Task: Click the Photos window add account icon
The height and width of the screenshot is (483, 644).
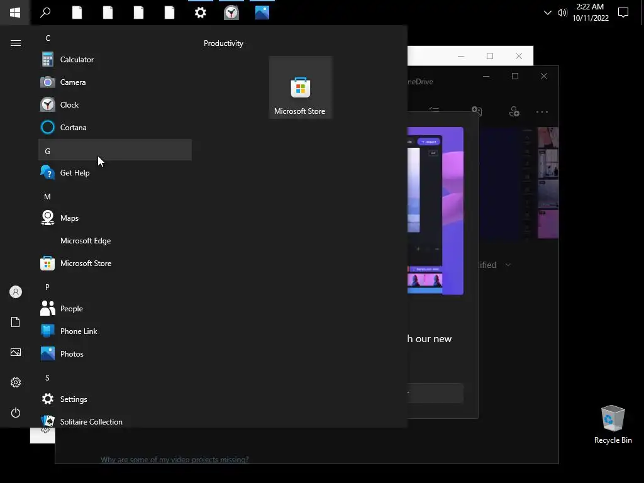Action: 514,111
